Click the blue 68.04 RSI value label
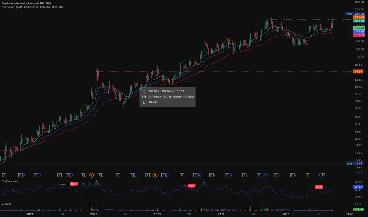This screenshot has height=217, width=368. [x=359, y=188]
